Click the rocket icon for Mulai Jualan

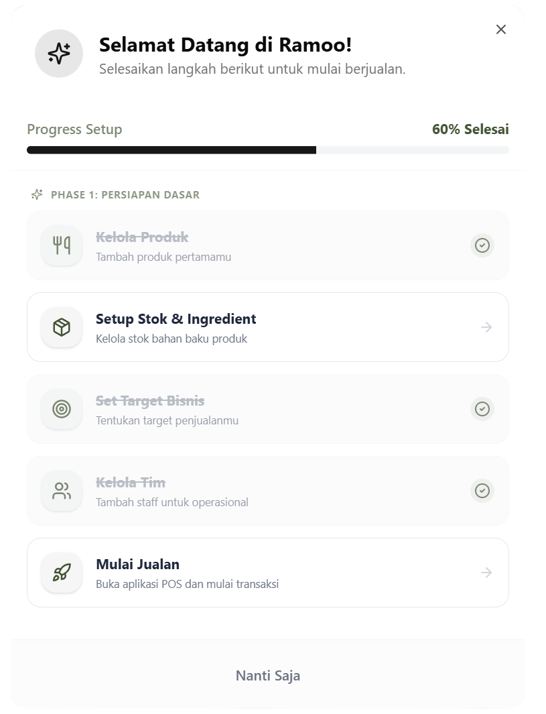point(62,573)
